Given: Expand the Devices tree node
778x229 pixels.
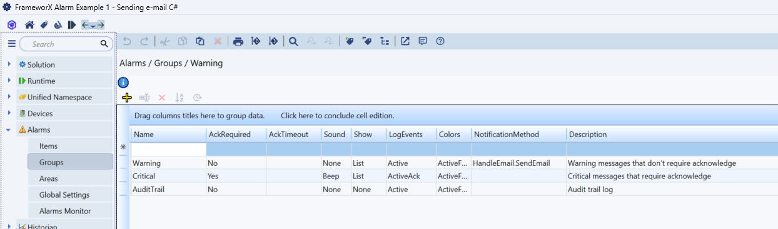Looking at the screenshot, I should [x=9, y=113].
